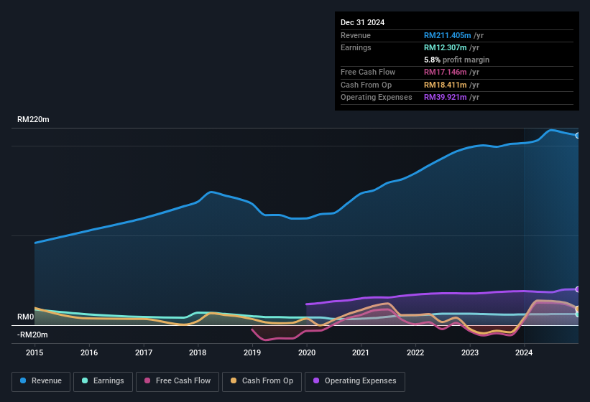
Task: Toggle the Cash From Op legend button
Action: pyautogui.click(x=262, y=381)
